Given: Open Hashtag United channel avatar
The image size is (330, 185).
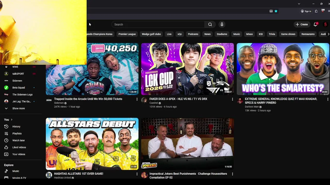Looking at the screenshot, I should click(x=49, y=175).
